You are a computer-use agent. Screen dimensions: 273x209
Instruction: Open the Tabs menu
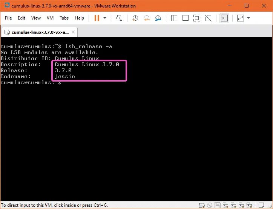[64, 18]
